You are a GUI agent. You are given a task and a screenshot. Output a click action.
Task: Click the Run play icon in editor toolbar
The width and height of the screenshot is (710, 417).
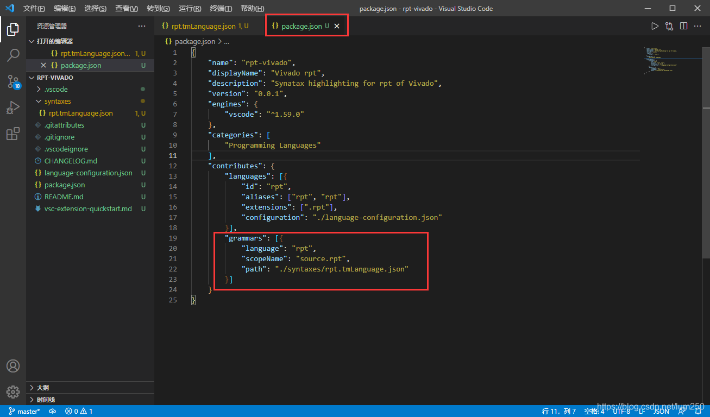coord(655,26)
